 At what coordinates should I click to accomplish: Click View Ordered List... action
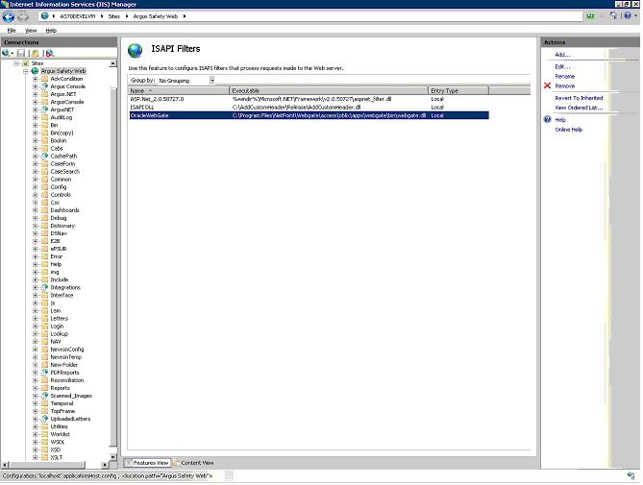point(579,108)
